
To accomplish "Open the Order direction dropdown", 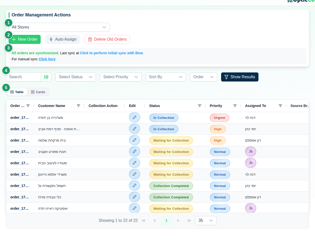I will [x=203, y=77].
